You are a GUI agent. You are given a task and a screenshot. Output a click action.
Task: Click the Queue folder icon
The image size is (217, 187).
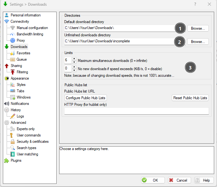[x=13, y=59]
